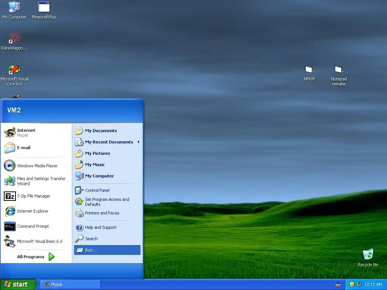Switch to Mypal taskbar button
387x290 pixels.
pyautogui.click(x=70, y=284)
